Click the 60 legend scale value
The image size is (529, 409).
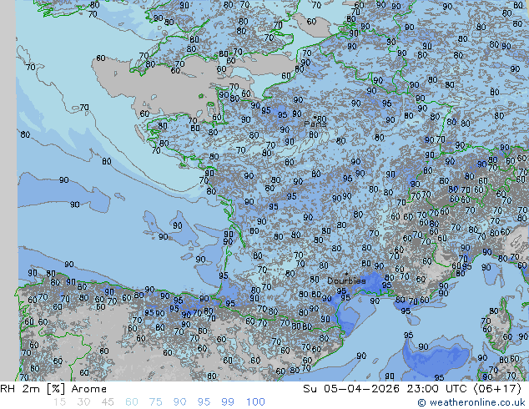point(132,401)
